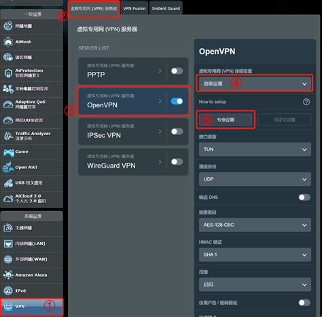The image size is (322, 317).
Task: Turn on WireGuard VPN toggle
Action: pos(177,162)
